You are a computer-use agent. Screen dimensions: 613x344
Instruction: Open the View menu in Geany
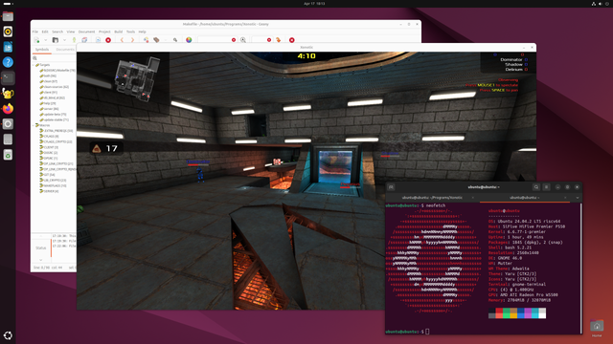tap(70, 32)
